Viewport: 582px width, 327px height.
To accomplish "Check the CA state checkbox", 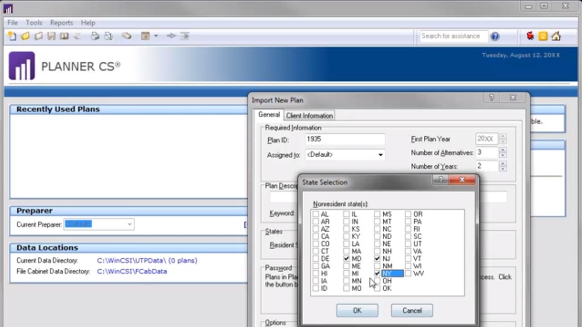I will pos(316,237).
